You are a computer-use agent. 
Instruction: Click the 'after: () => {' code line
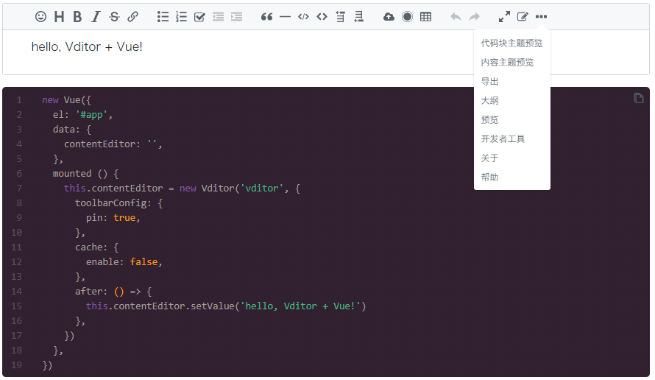[x=113, y=292]
